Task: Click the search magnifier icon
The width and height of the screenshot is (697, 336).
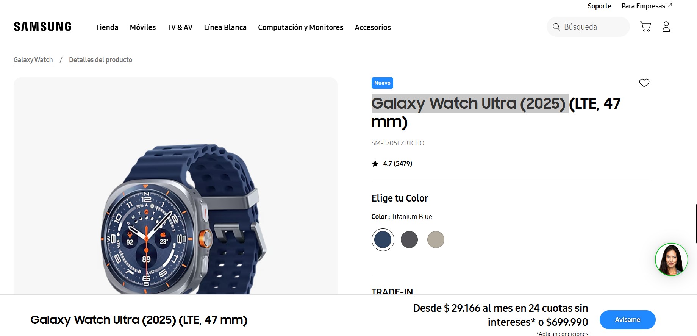Action: pos(556,27)
